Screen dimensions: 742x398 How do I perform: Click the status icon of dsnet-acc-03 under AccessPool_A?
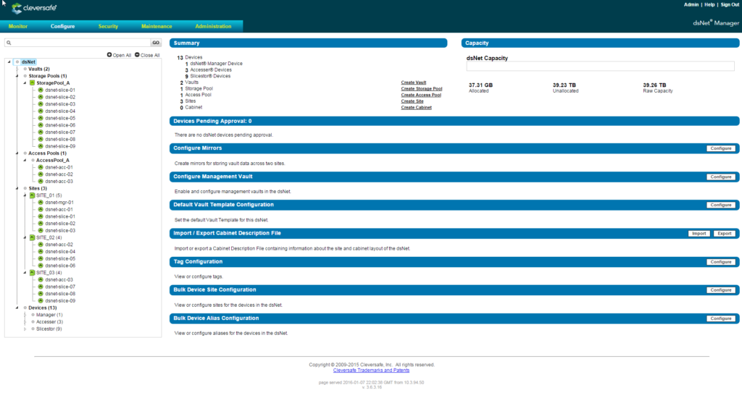[x=41, y=181]
